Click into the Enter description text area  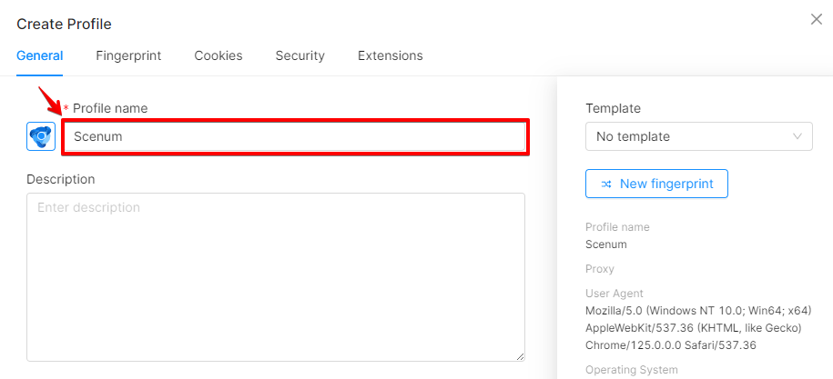coord(276,277)
